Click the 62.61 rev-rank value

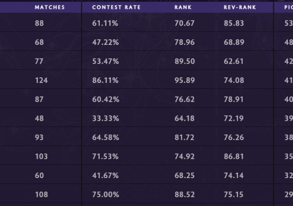(x=234, y=61)
